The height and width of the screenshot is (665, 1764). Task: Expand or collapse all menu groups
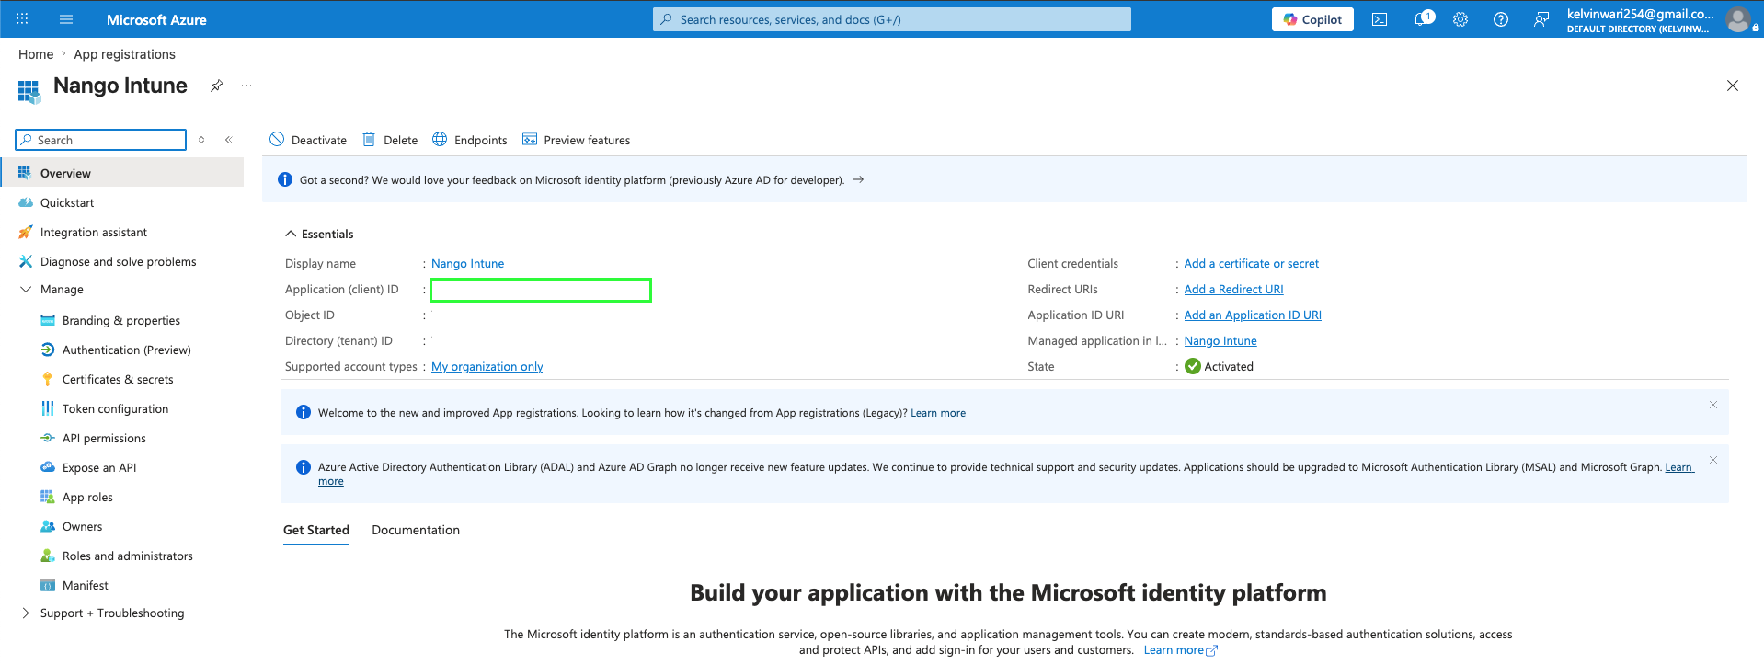[x=201, y=140]
